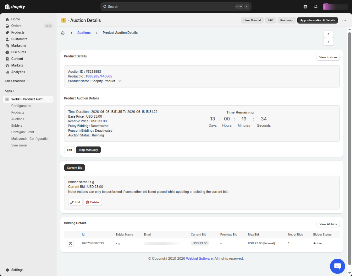Click bidder id 8207518007533
Image resolution: width=352 pixels, height=276 pixels.
93,243
